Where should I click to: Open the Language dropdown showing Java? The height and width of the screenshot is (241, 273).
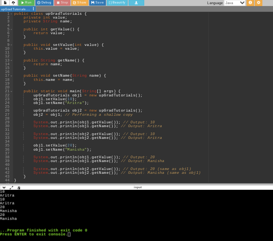[235, 3]
